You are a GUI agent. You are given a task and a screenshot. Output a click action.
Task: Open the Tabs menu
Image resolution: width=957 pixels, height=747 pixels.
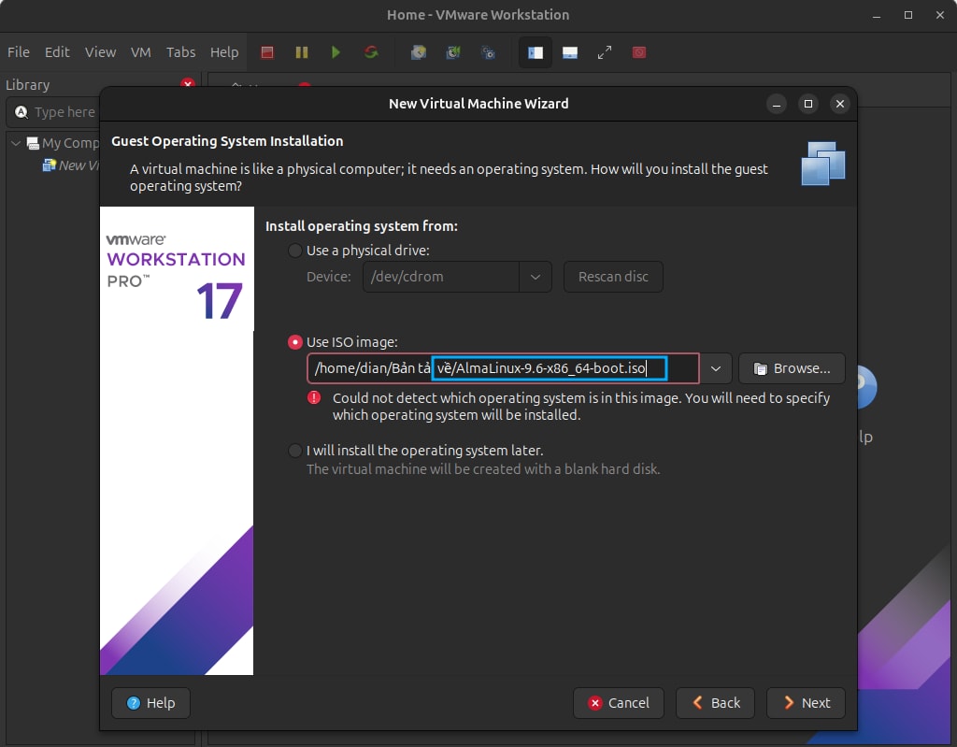(180, 52)
